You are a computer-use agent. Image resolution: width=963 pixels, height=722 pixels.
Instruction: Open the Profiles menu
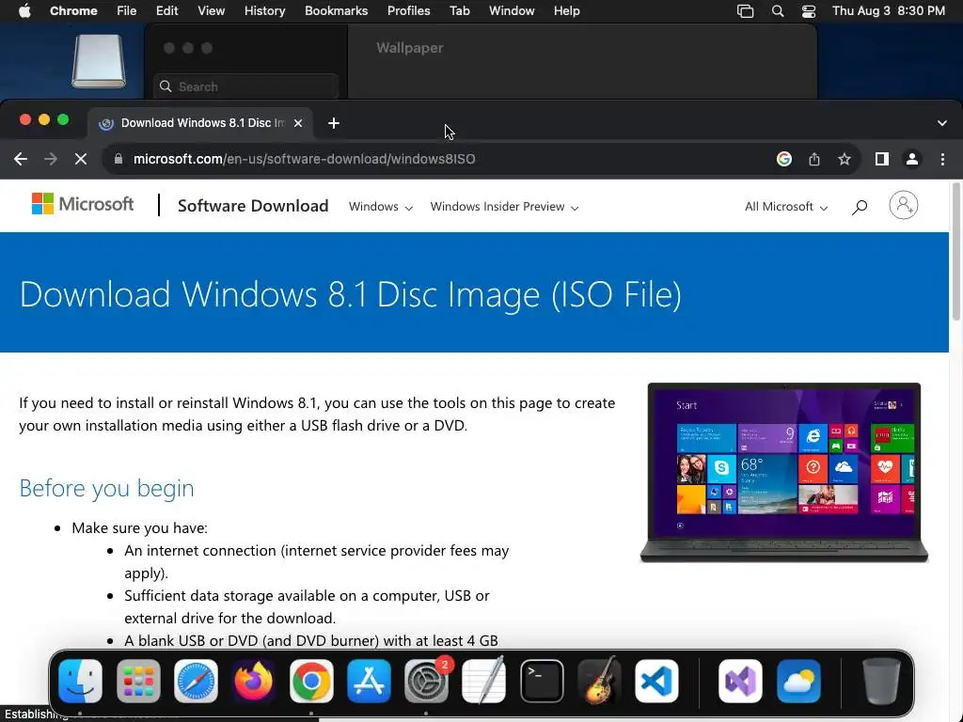(x=408, y=11)
